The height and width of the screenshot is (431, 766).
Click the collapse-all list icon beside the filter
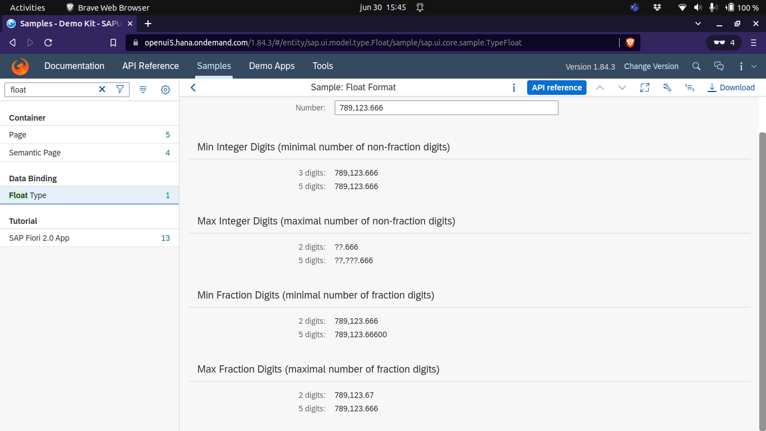click(x=143, y=89)
